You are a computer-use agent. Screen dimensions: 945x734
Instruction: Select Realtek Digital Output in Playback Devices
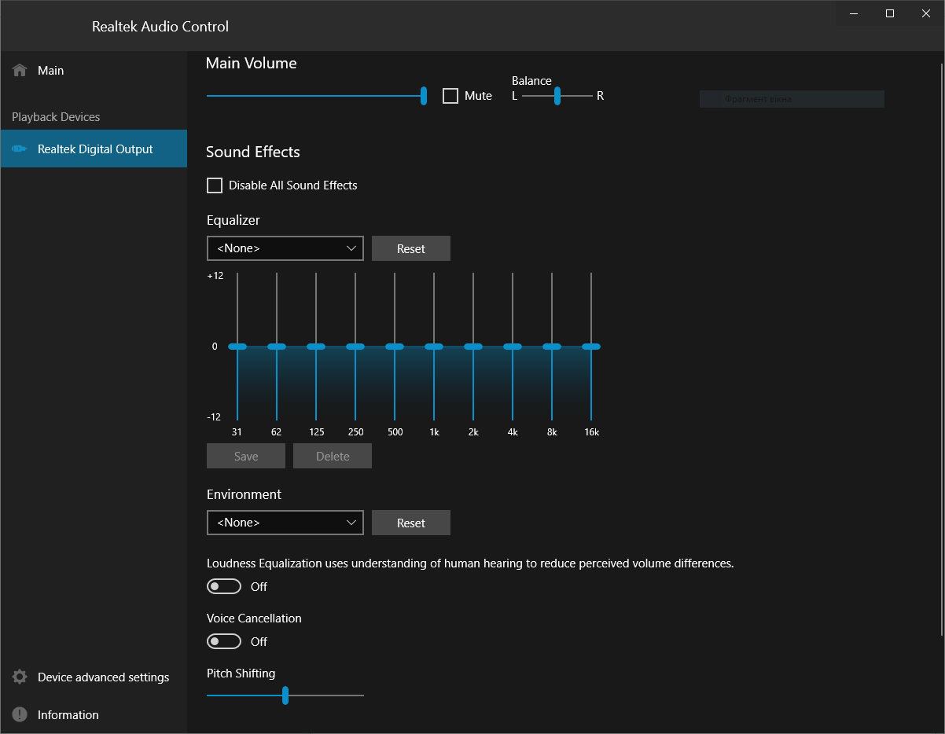coord(94,149)
